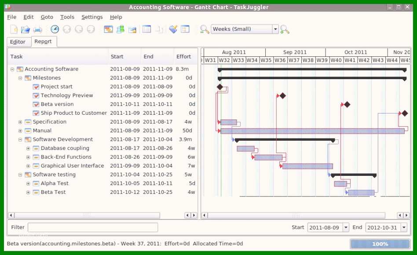
Task: Click the Ship Product milestone diamond in chart
Action: tap(405, 113)
